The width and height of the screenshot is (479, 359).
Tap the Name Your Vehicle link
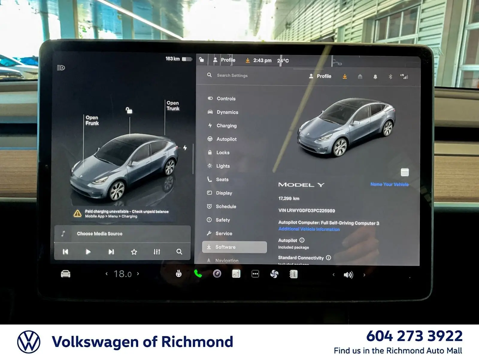[x=389, y=184]
